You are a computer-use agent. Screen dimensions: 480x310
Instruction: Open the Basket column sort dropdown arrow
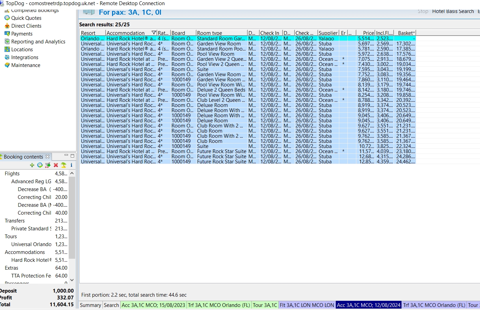click(414, 33)
